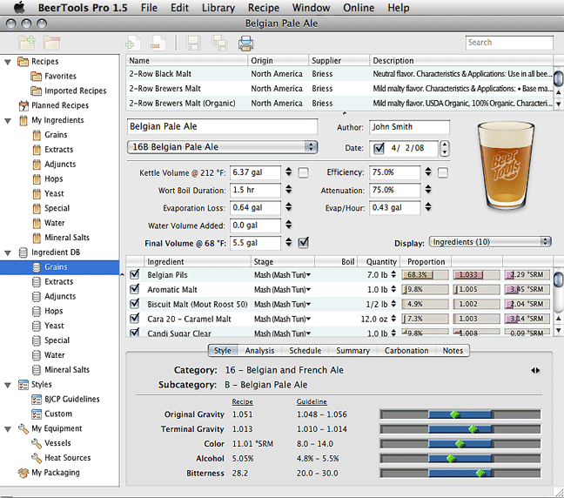Click the print icon in the toolbar

[x=245, y=43]
